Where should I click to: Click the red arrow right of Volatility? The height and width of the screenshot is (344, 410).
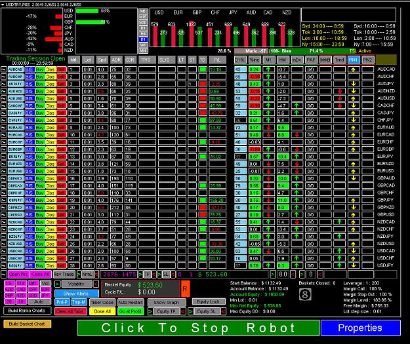96,284
